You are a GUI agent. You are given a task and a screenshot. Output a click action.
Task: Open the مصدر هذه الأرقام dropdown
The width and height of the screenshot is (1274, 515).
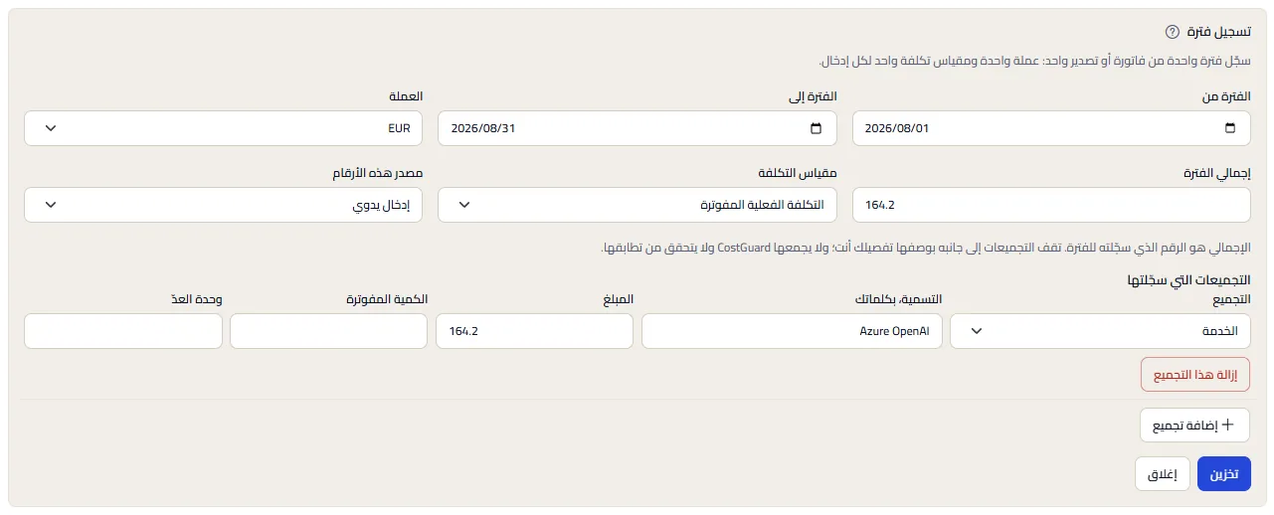pos(224,205)
